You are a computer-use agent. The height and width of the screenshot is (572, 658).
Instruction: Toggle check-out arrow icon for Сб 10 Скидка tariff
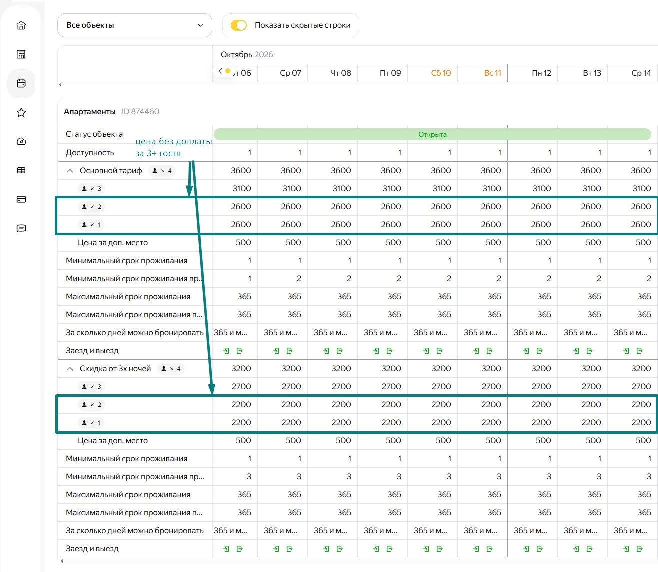point(440,549)
